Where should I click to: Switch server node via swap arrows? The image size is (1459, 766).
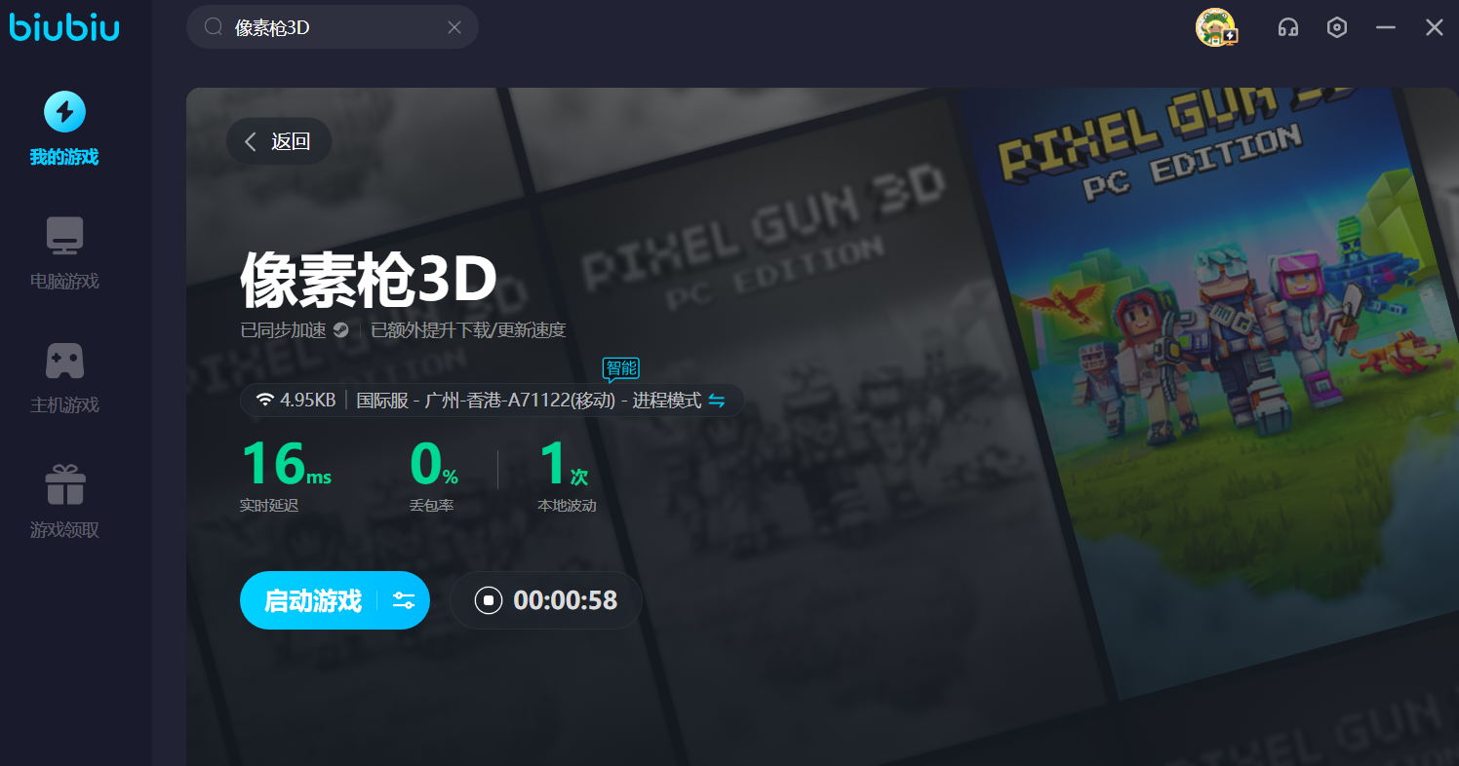click(x=717, y=401)
